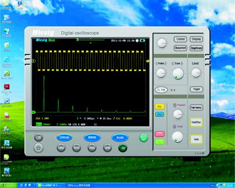Click the Storage/Recovery button

pyautogui.click(x=196, y=48)
